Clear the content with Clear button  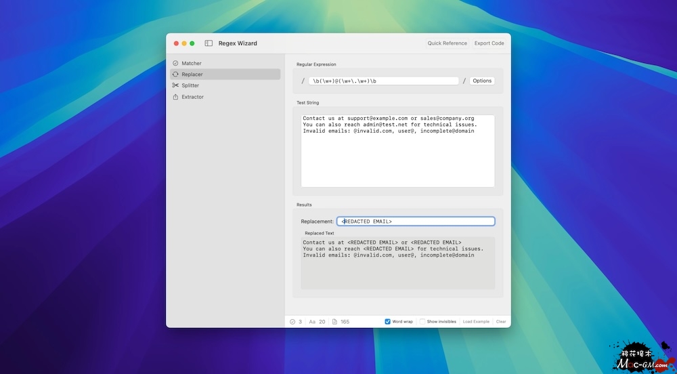pos(501,322)
